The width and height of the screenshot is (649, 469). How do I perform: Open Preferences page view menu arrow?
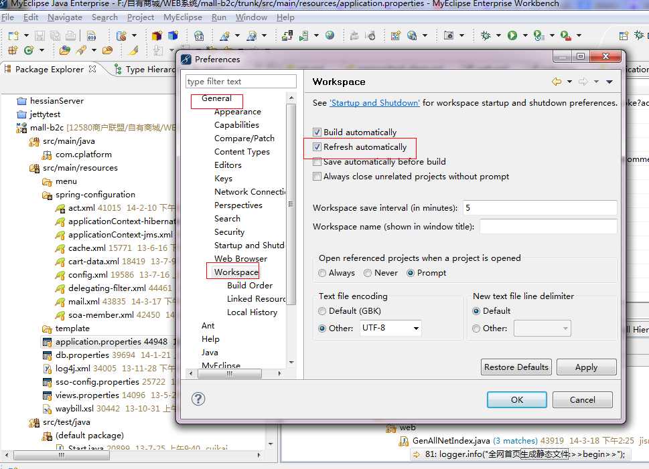(x=609, y=82)
